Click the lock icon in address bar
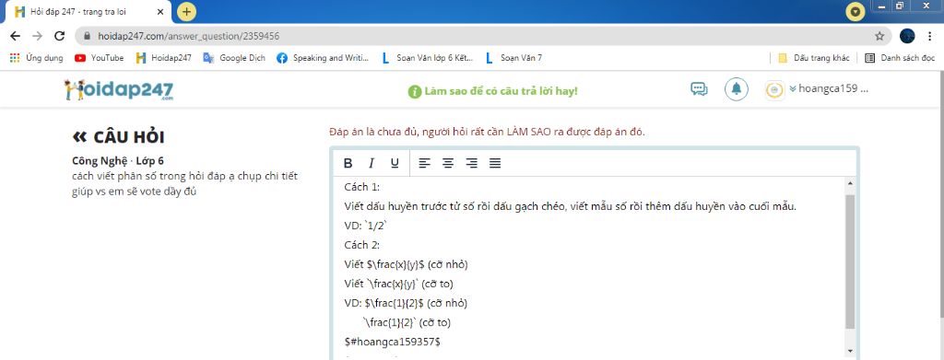The width and height of the screenshot is (944, 360). (x=87, y=36)
